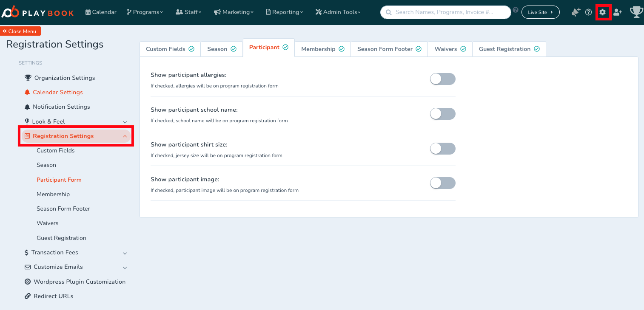Click trophy icon beside Organization Settings

28,78
